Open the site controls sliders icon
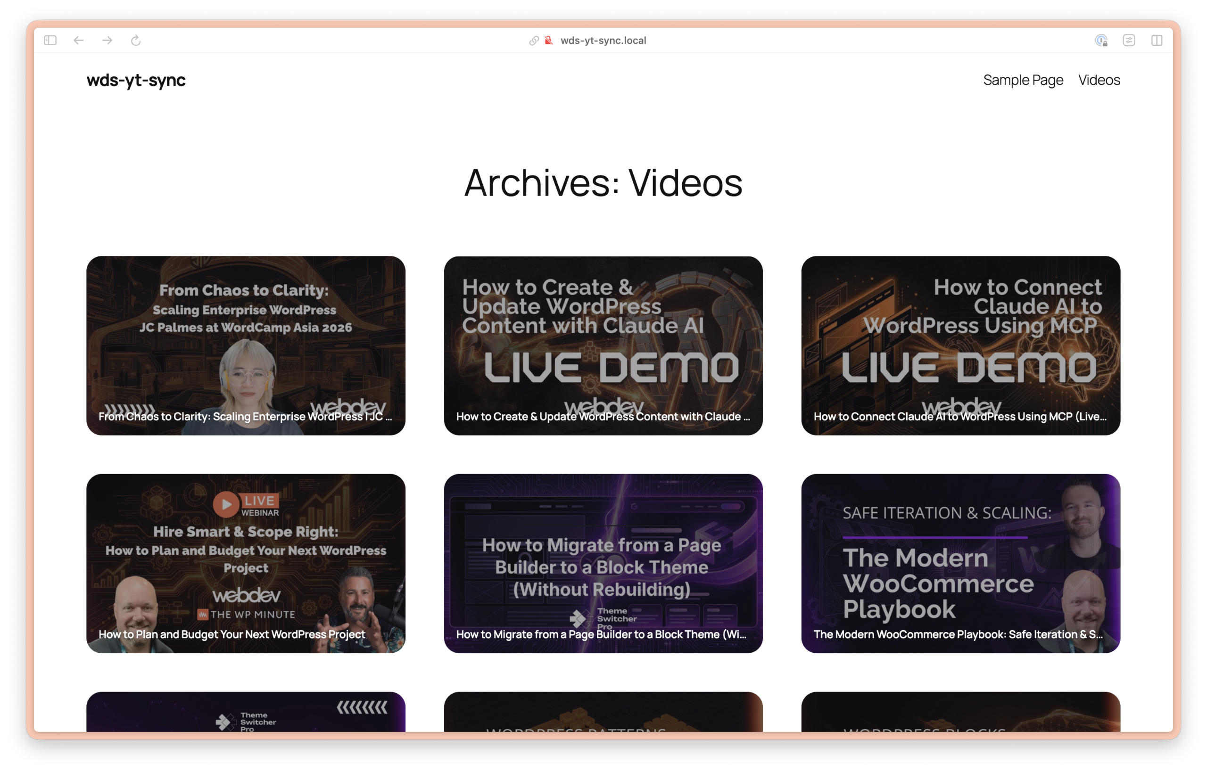The height and width of the screenshot is (772, 1207). (x=1129, y=40)
